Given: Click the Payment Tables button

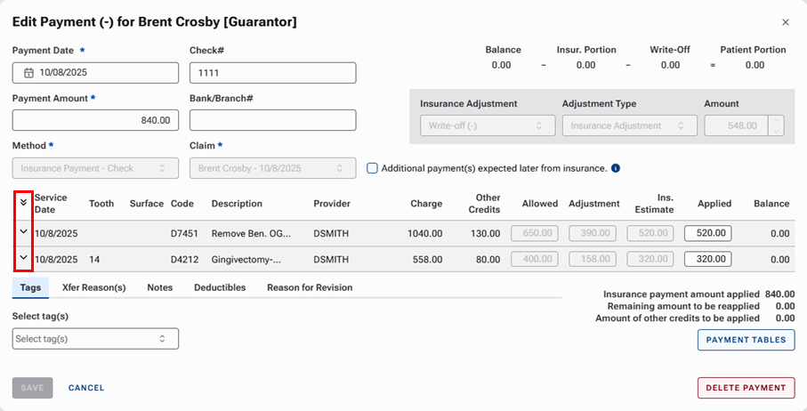Looking at the screenshot, I should click(746, 340).
